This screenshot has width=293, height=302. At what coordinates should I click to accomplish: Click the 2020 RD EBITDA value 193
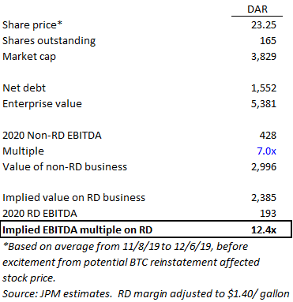[268, 214]
